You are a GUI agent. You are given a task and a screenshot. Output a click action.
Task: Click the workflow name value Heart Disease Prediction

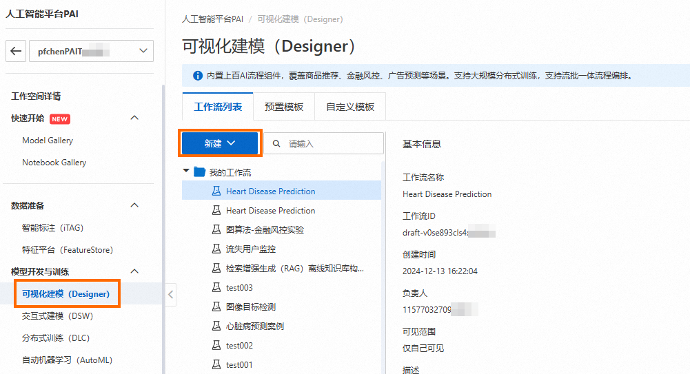pos(447,194)
